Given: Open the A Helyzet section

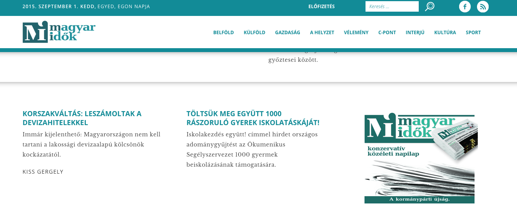Looking at the screenshot, I should [x=322, y=33].
